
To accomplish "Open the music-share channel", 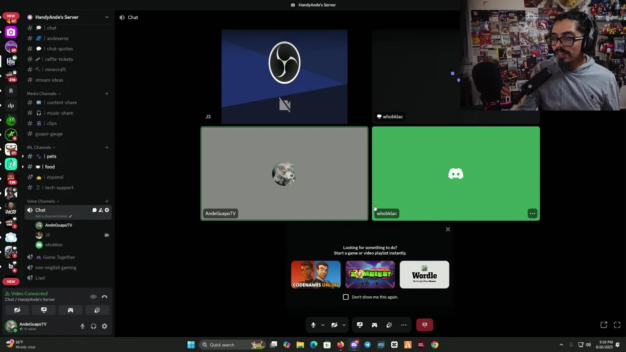I will point(68,113).
